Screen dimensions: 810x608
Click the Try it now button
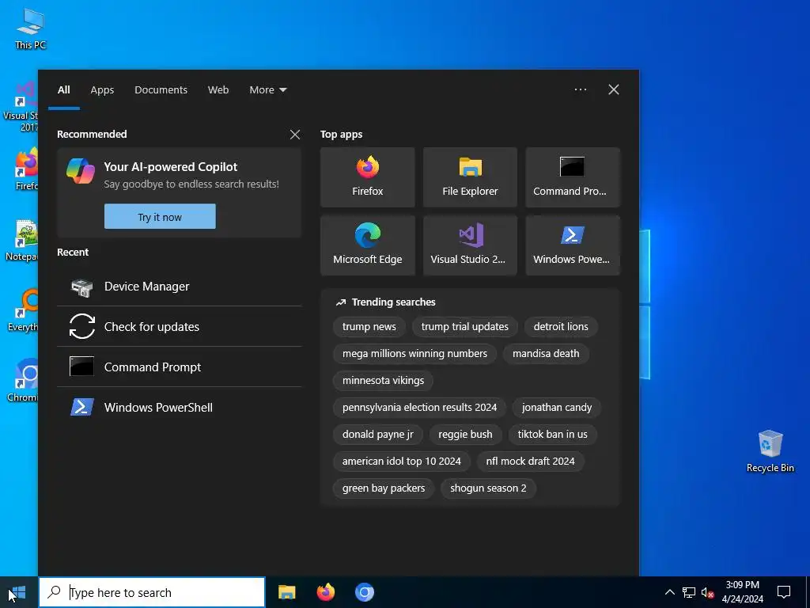pyautogui.click(x=160, y=217)
